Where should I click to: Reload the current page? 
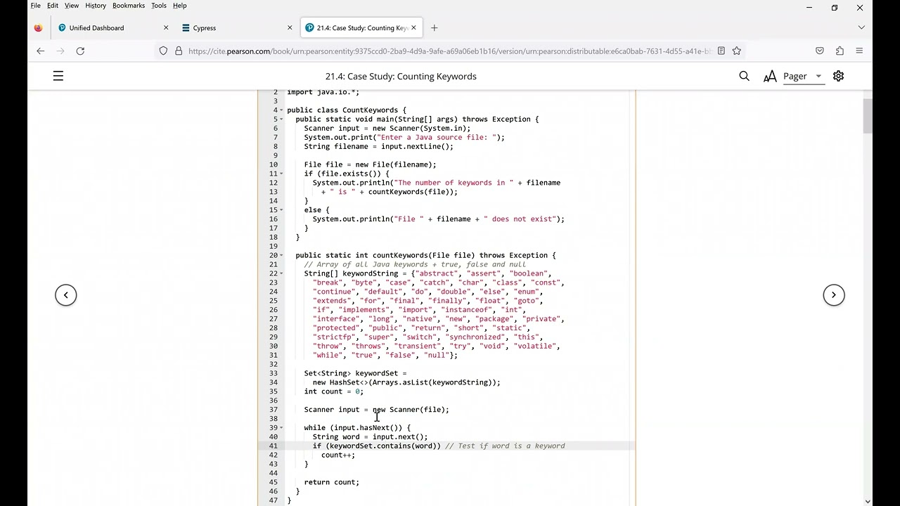[x=80, y=51]
